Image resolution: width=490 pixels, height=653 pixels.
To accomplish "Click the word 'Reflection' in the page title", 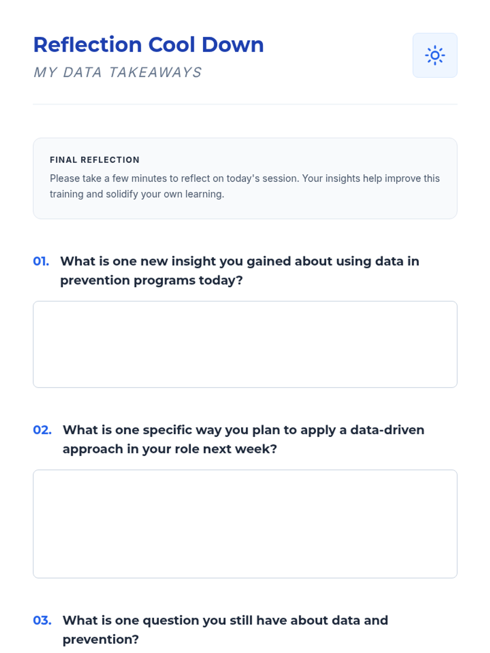I will (x=87, y=44).
